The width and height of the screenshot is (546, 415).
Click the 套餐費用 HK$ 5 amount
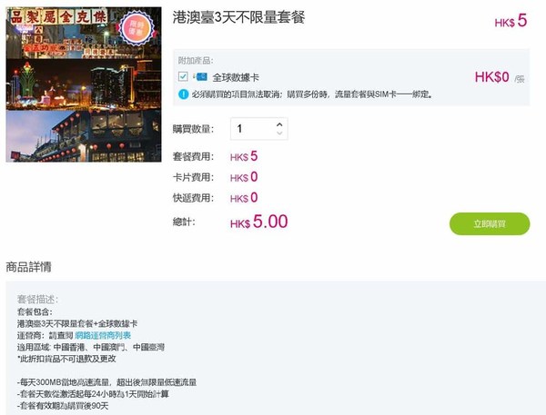(x=244, y=156)
